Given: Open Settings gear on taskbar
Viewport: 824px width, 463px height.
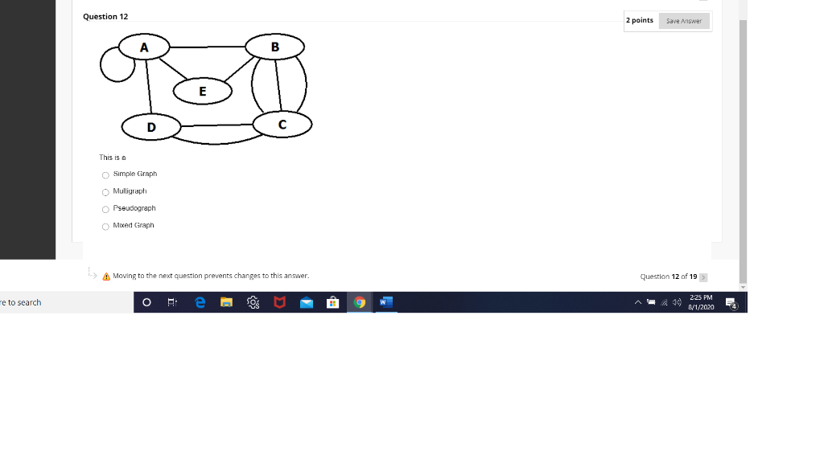Looking at the screenshot, I should click(x=253, y=302).
